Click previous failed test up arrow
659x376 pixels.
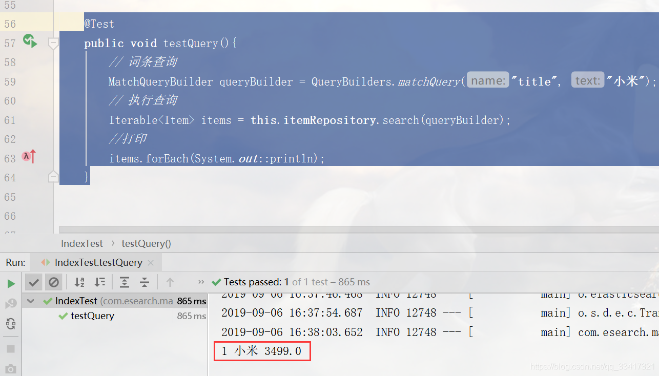tap(170, 282)
